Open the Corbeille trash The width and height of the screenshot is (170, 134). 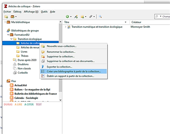pyautogui.click(x=23, y=73)
